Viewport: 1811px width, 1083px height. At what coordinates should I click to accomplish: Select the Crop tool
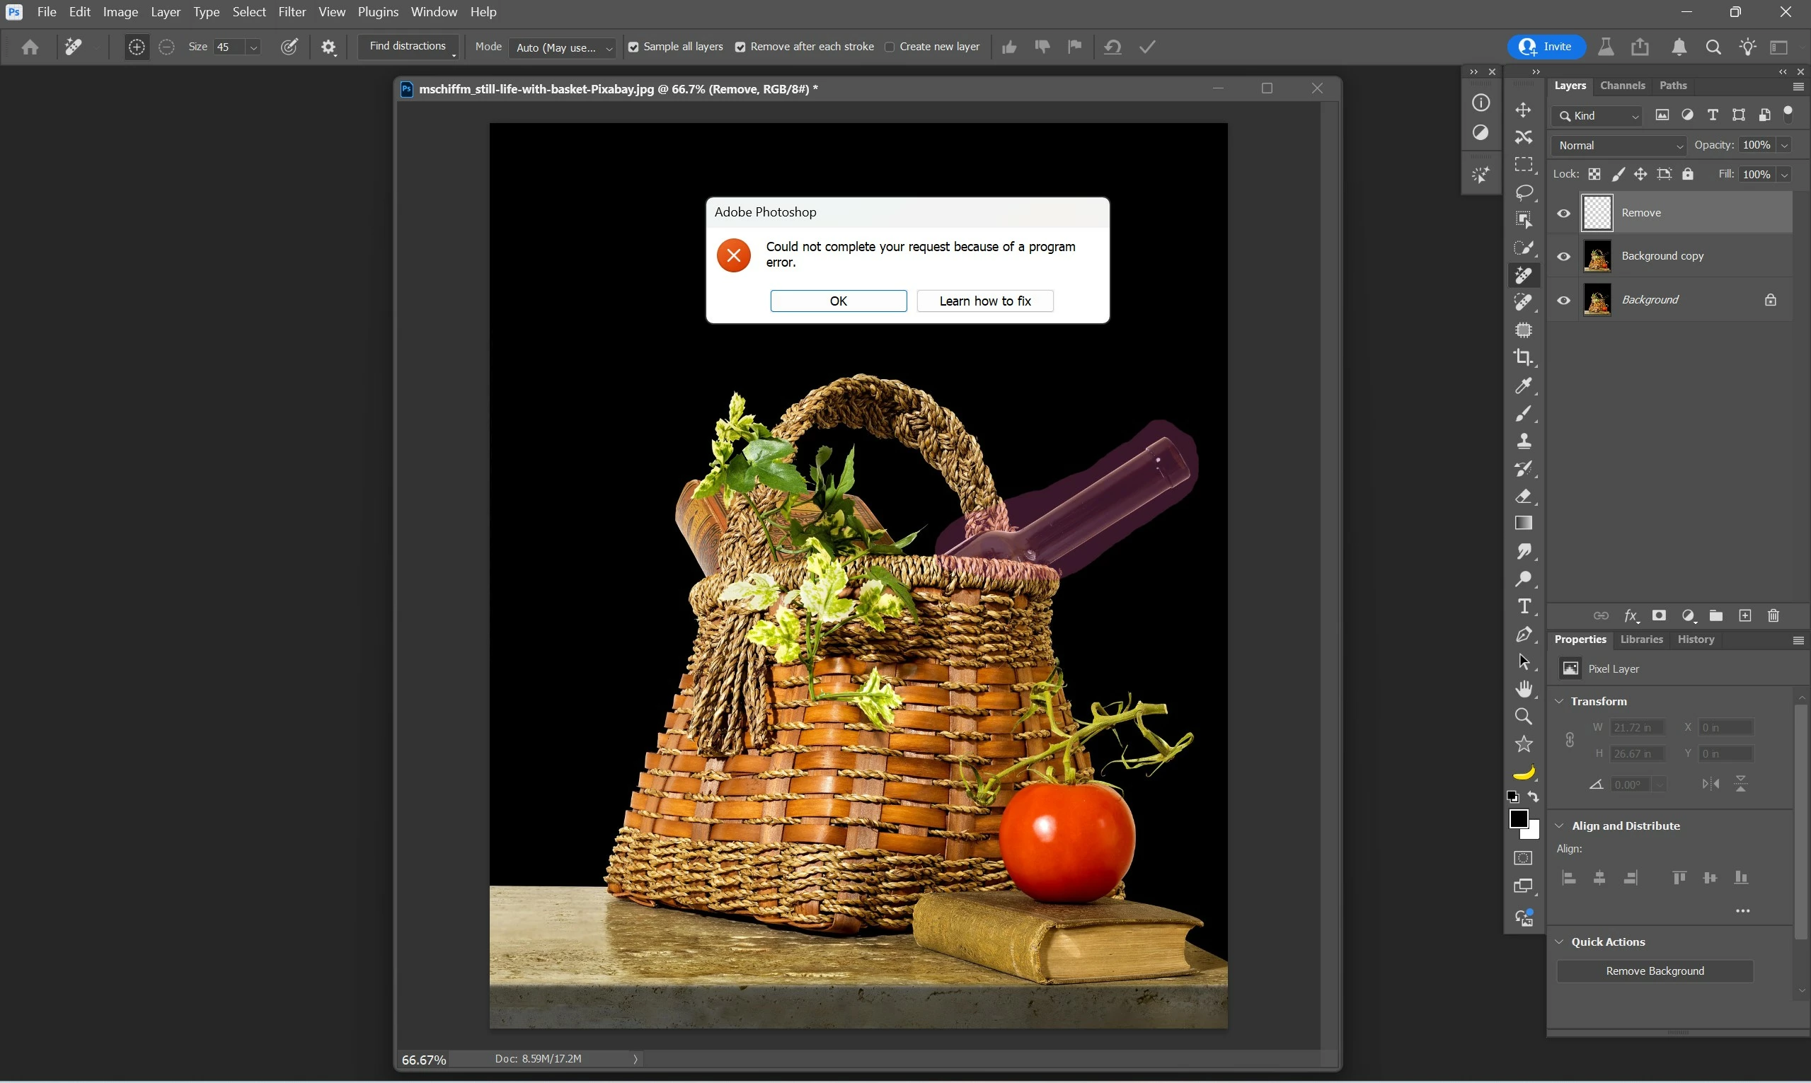[x=1524, y=358]
